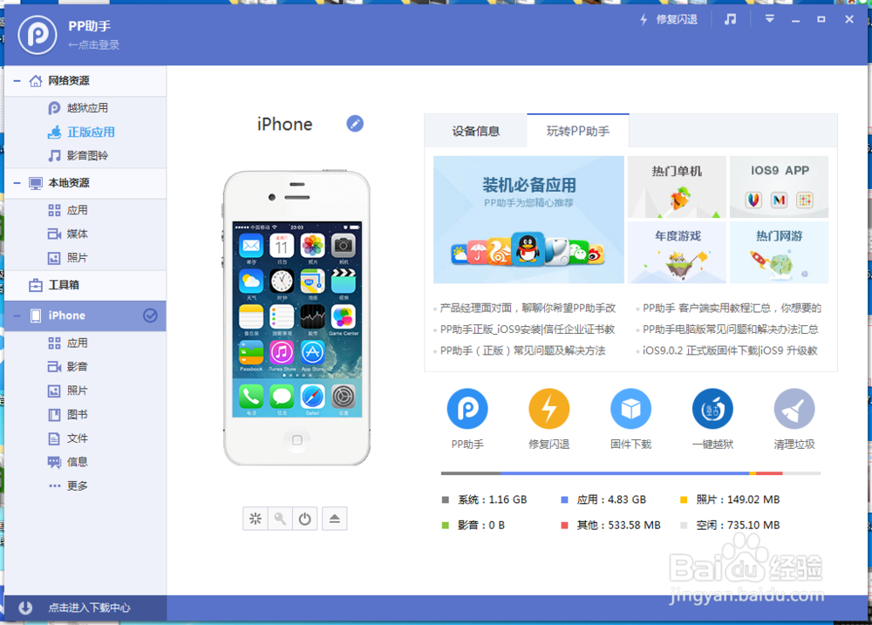Viewport: 872px width, 625px height.
Task: Click the storage usage bar
Action: 630,473
